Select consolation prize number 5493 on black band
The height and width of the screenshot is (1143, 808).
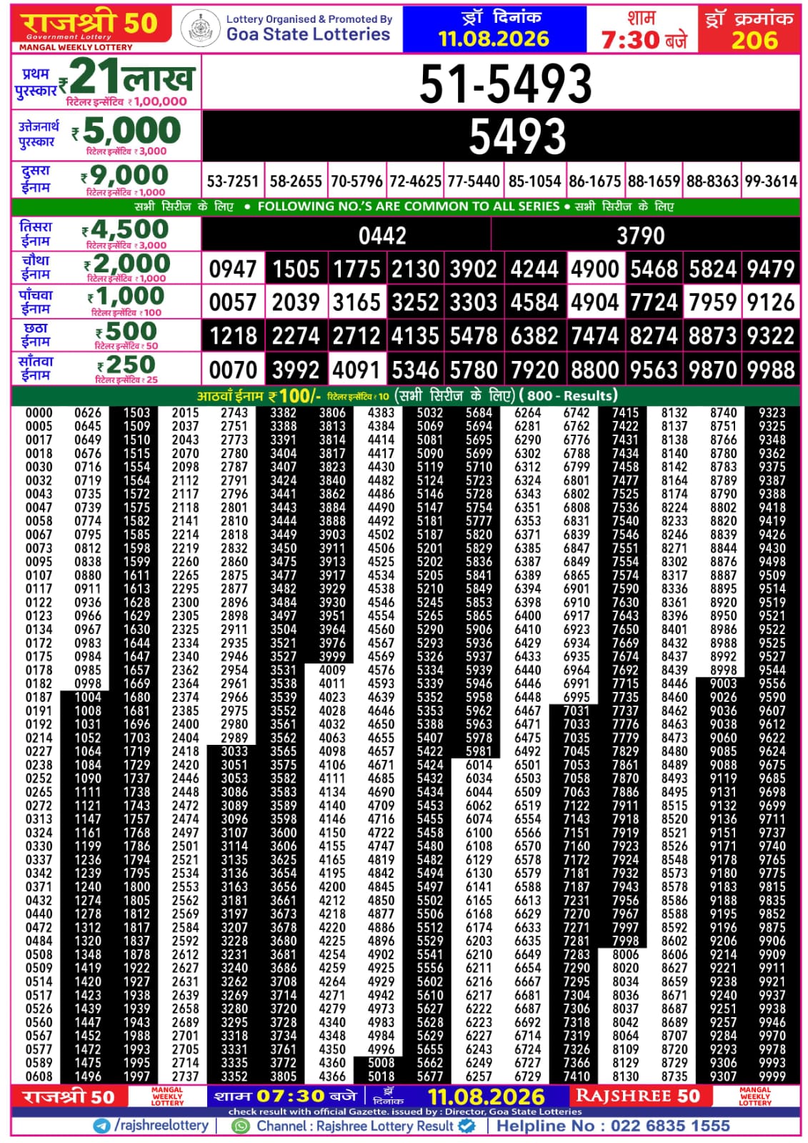pyautogui.click(x=517, y=136)
